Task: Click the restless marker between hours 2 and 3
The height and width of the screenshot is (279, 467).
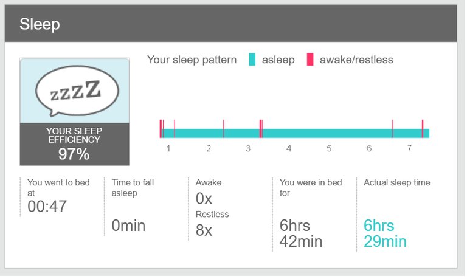Action: [224, 130]
